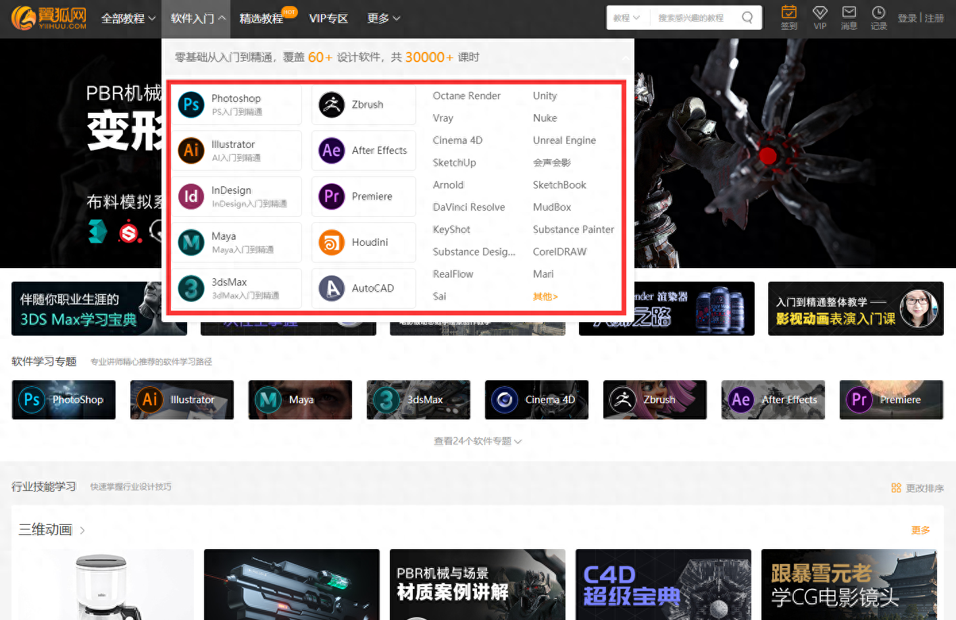Click the 签到 check-in calendar icon
Image resolution: width=956 pixels, height=620 pixels.
coord(789,12)
